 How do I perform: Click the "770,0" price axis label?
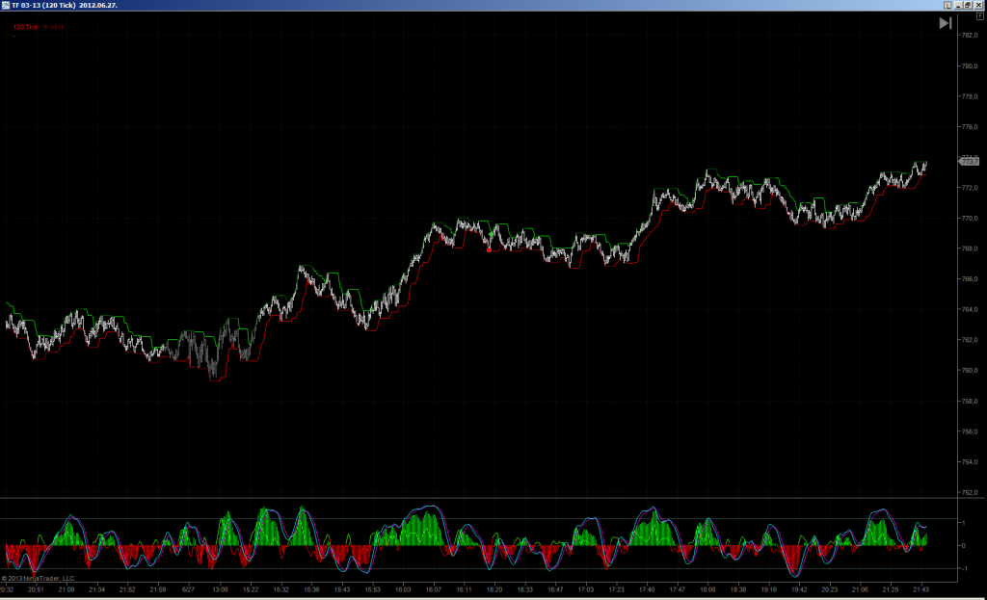[x=970, y=219]
